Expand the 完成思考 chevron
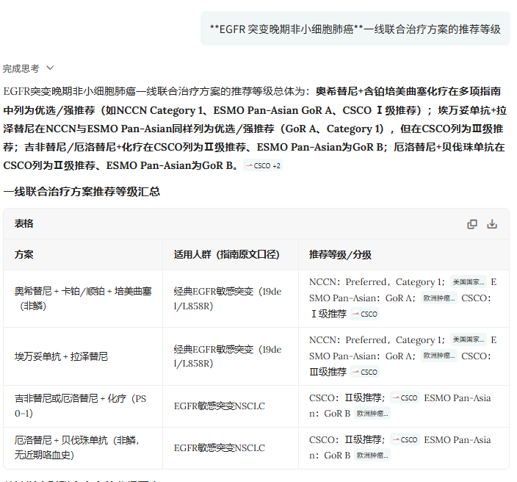 click(x=50, y=68)
